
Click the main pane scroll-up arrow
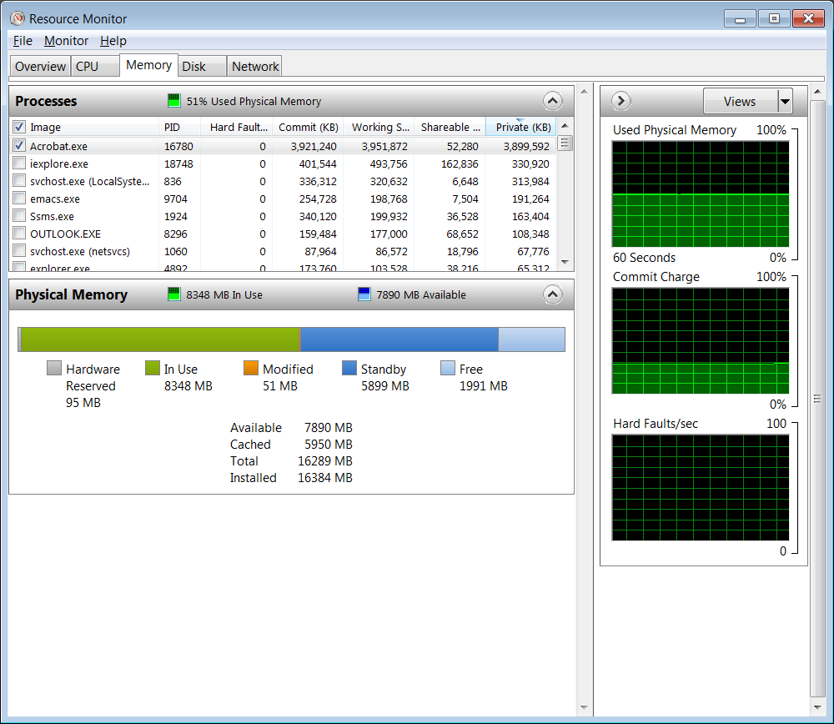pos(584,92)
